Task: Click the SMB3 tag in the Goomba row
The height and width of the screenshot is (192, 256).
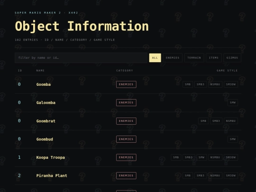Action: [201, 84]
